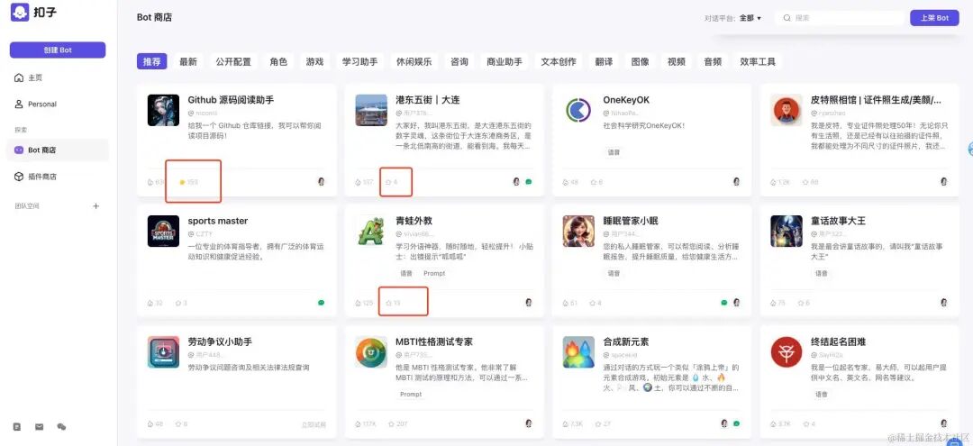This screenshot has width=973, height=446.
Task: Click the 劳动争议小助手 avatar
Action: (x=163, y=352)
